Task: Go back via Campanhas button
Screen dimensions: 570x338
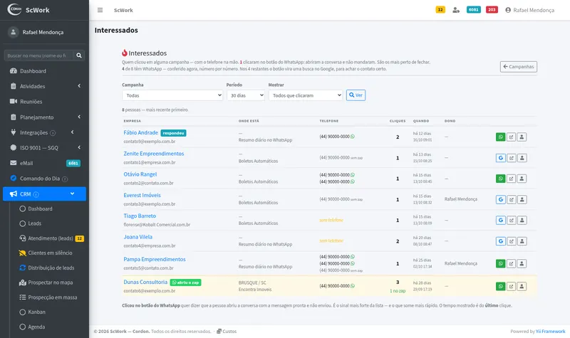Action: 519,66
